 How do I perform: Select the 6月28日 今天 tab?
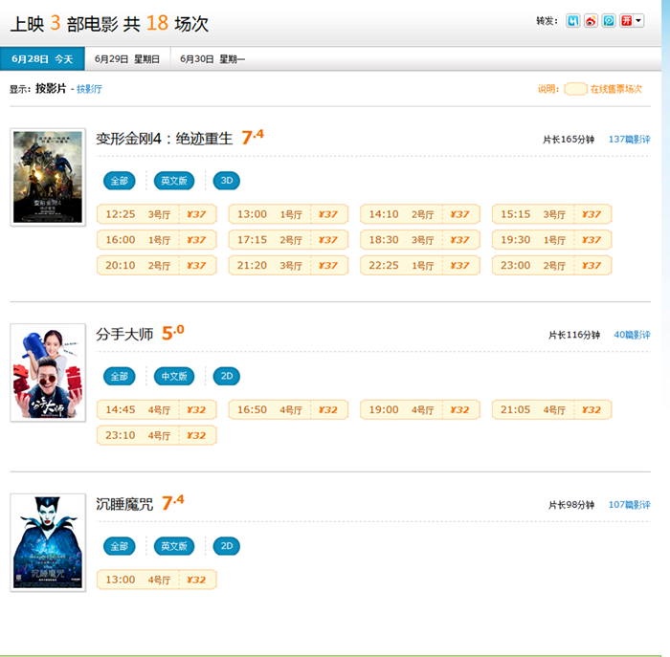coord(42,59)
